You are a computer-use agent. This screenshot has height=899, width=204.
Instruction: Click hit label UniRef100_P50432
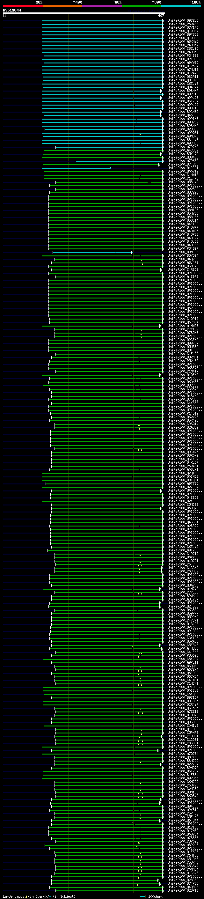(183, 361)
